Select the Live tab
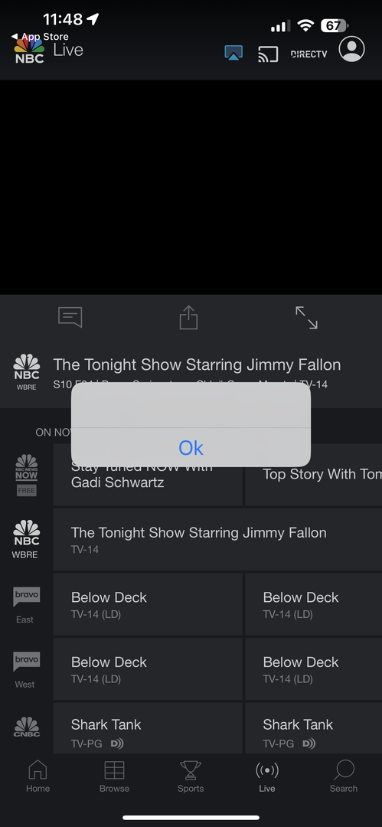This screenshot has width=382, height=827. 267,776
